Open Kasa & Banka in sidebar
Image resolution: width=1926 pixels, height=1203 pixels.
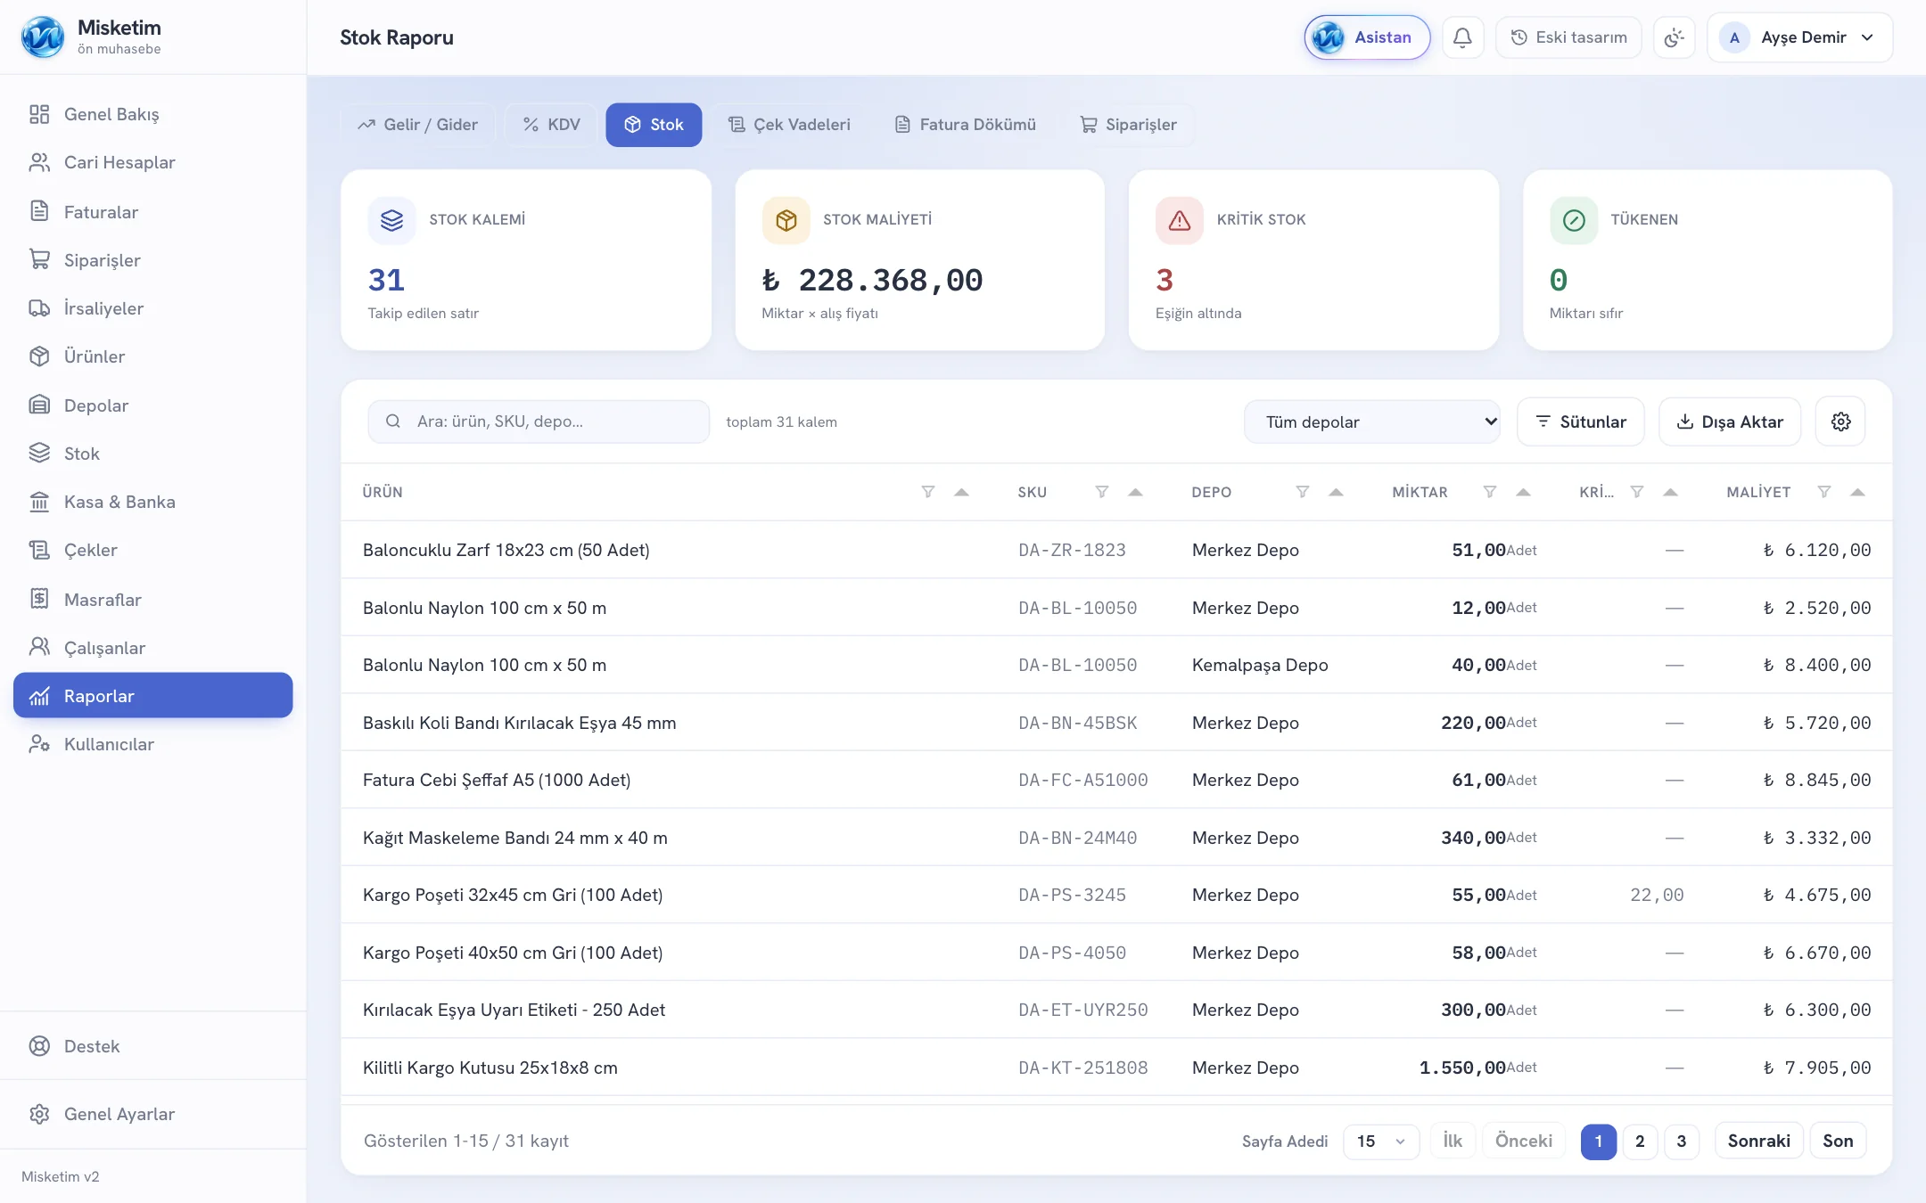tap(153, 502)
